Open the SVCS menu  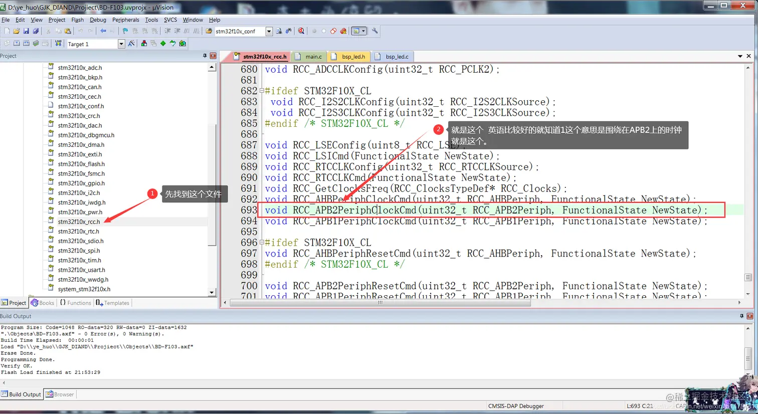coord(170,20)
